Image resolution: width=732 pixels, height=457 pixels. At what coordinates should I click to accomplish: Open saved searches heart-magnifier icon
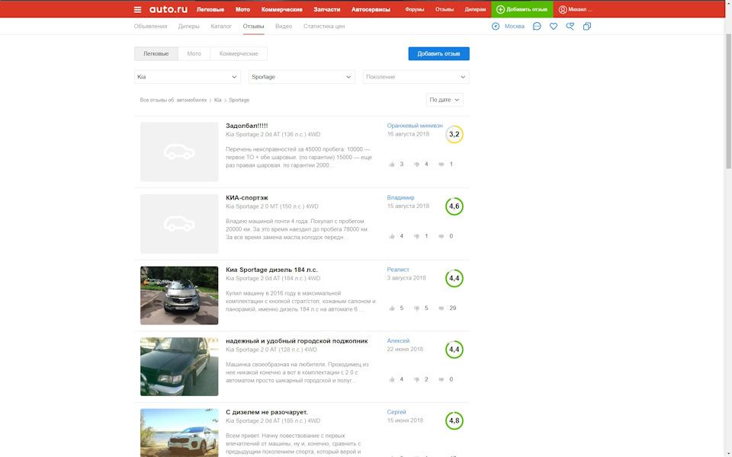point(570,26)
